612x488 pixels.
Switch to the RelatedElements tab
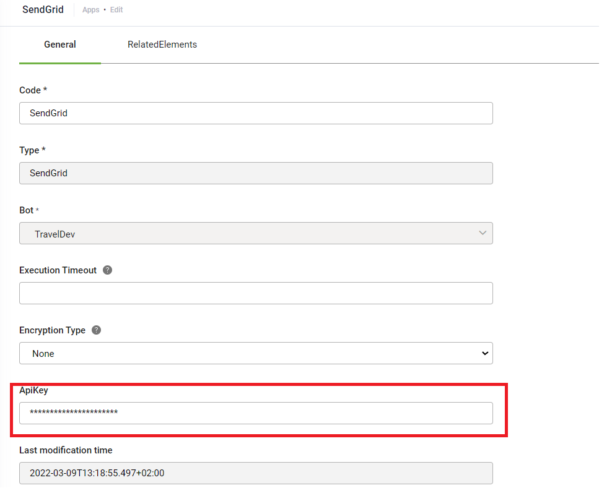(x=162, y=45)
